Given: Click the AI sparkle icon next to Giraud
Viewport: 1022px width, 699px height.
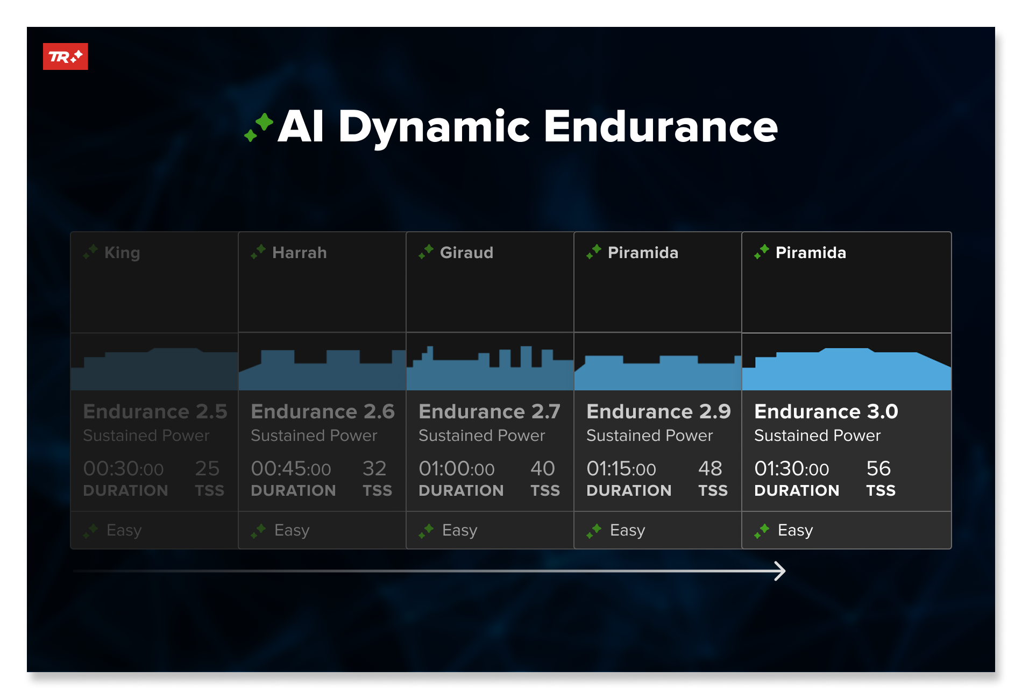Looking at the screenshot, I should [426, 252].
